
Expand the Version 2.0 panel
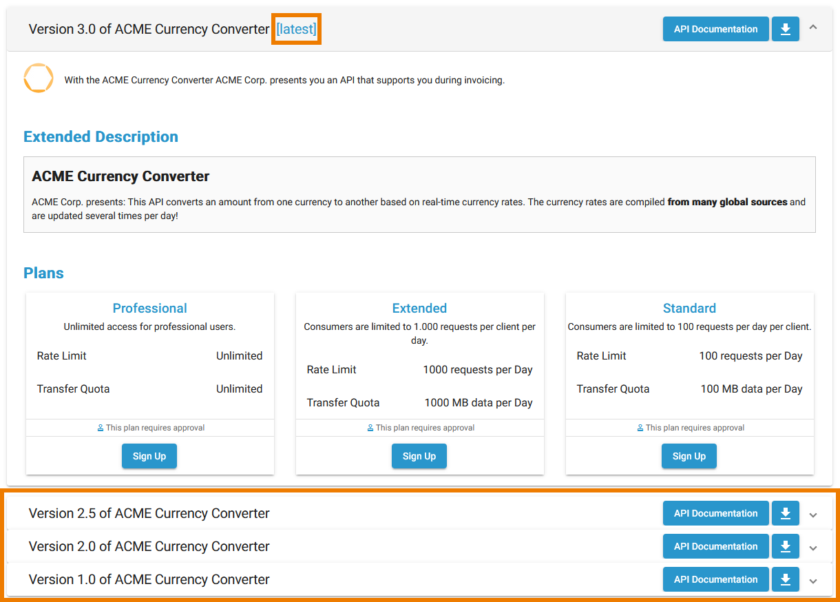coord(813,548)
